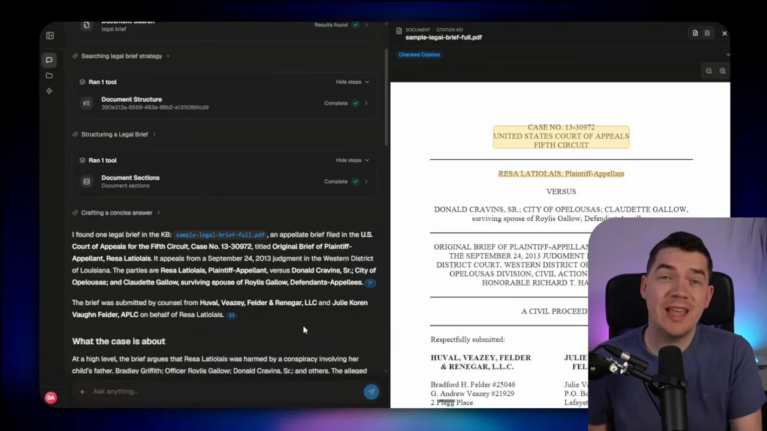Image resolution: width=767 pixels, height=431 pixels.
Task: Close the document citation panel
Action: [724, 34]
